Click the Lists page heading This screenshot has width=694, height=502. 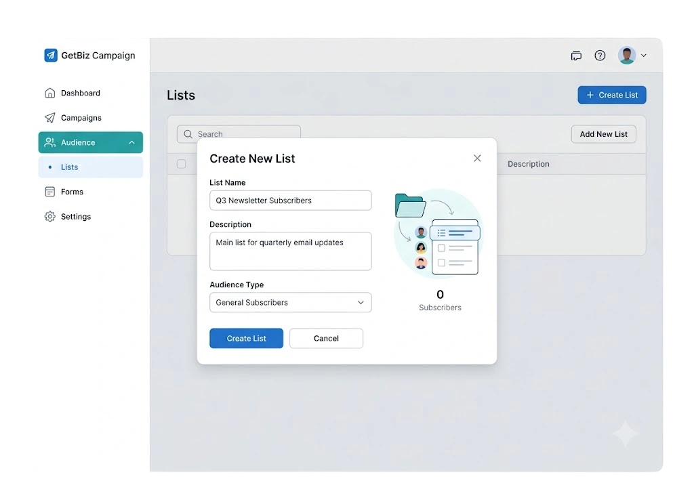(181, 95)
